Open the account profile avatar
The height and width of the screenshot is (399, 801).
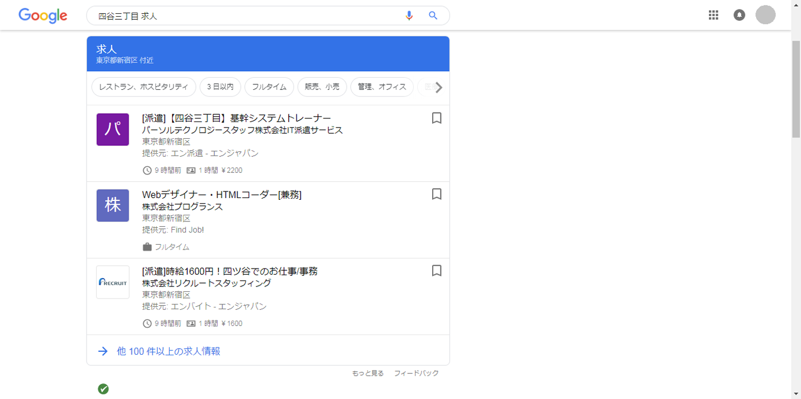[765, 15]
